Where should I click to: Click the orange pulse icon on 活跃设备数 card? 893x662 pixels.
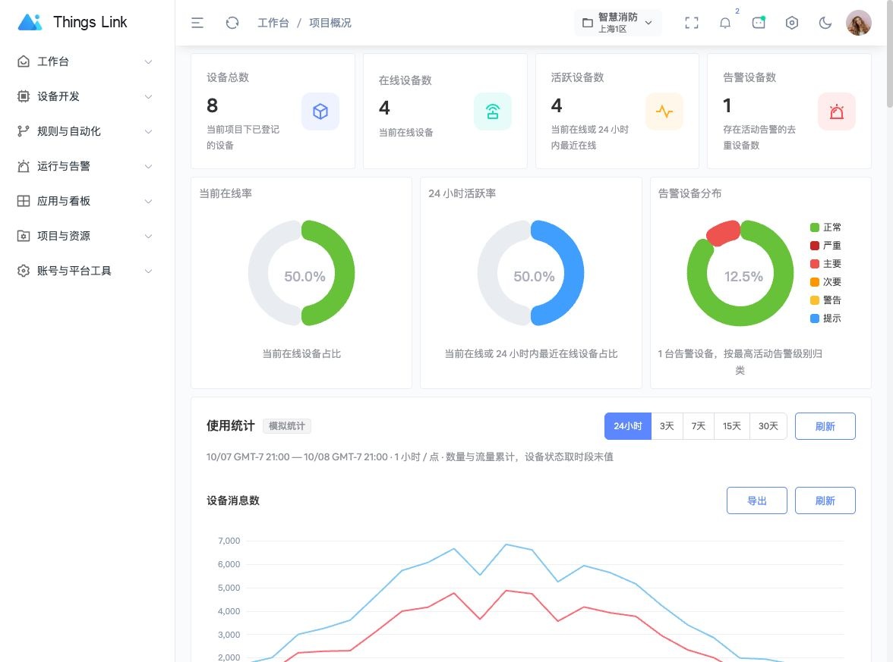pos(664,111)
